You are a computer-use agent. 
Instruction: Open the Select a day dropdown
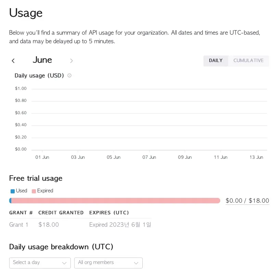40,263
